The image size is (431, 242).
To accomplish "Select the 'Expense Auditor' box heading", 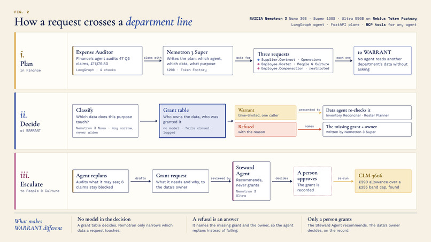I will (95, 52).
